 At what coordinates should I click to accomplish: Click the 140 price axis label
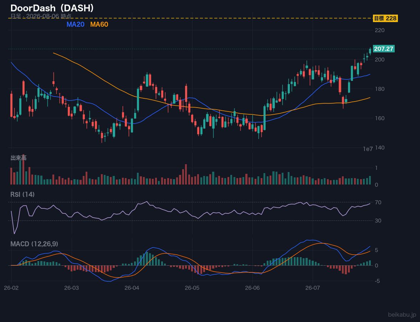tap(380, 148)
